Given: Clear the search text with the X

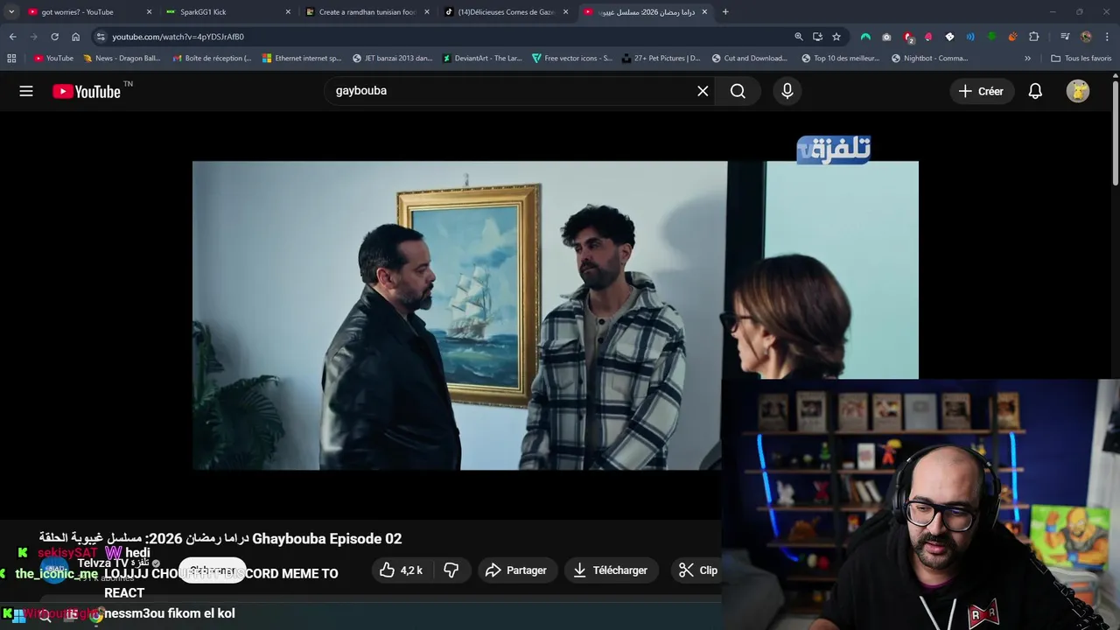Looking at the screenshot, I should click(703, 91).
